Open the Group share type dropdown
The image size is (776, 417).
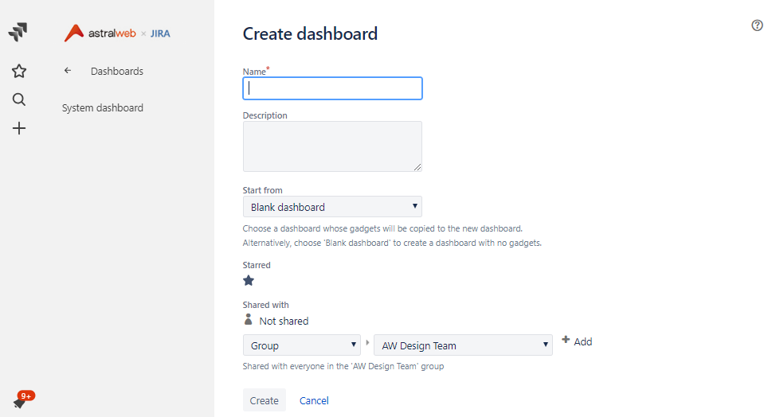(301, 345)
